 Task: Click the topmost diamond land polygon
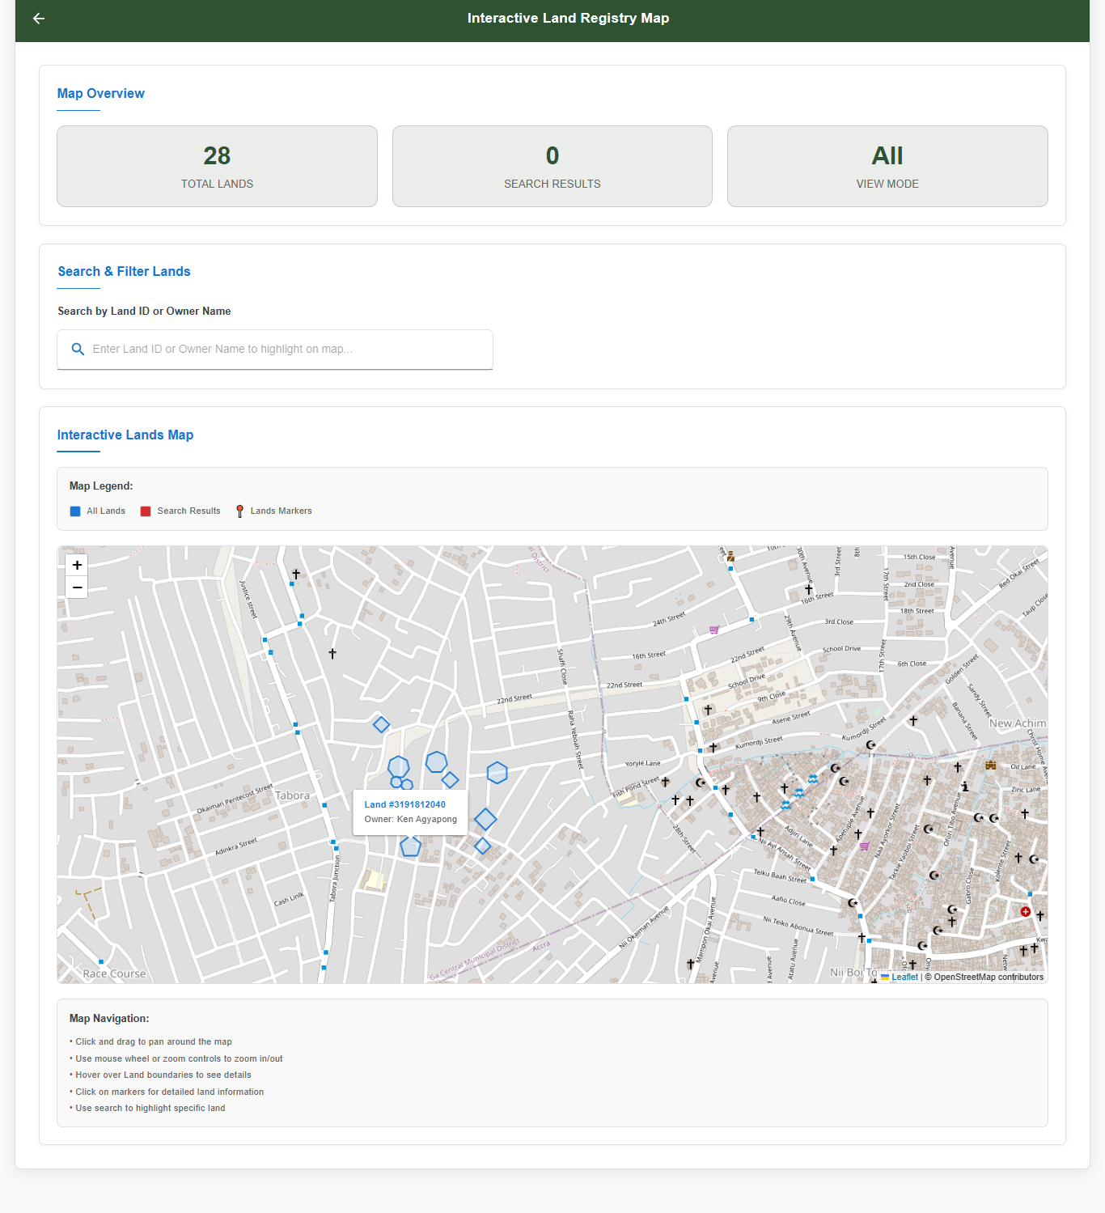point(381,724)
